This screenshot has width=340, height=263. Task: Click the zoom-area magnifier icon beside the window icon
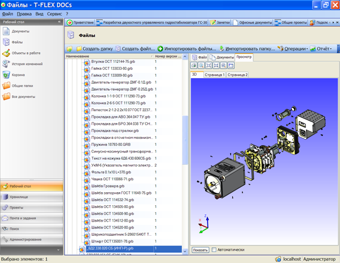[223, 65]
